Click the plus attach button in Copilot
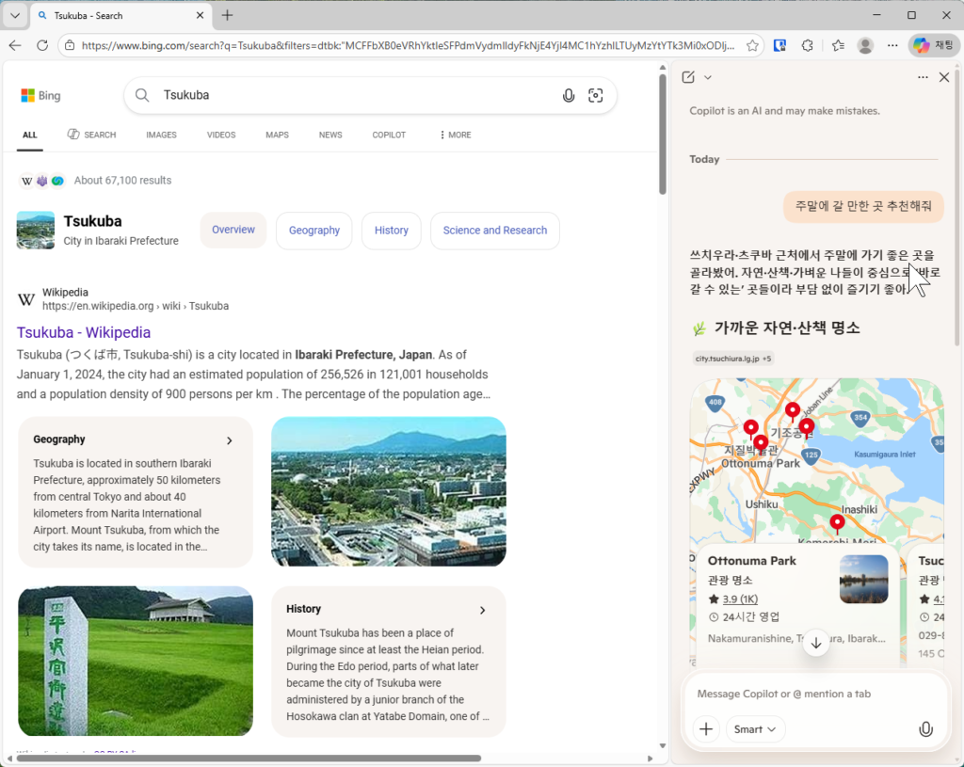 coord(706,729)
